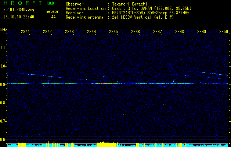This screenshot has height=147, width=231.
Task: Click the meteor count value 44
Action: (53, 17)
